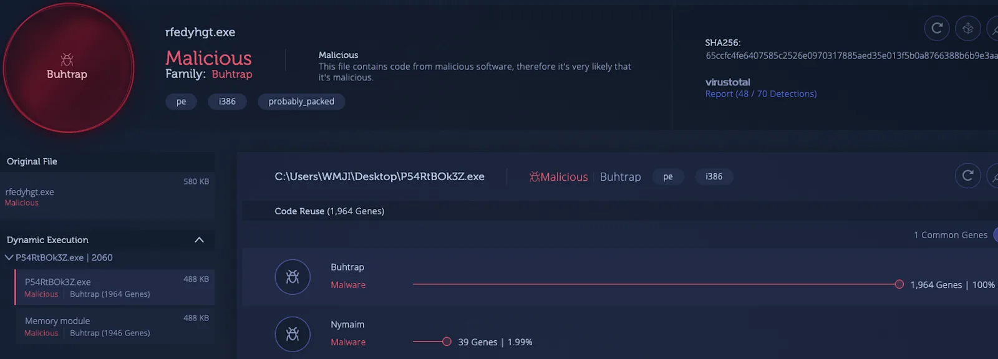Collapse the Dynamic Execution section
Screen dimensions: 998x359
pos(199,240)
